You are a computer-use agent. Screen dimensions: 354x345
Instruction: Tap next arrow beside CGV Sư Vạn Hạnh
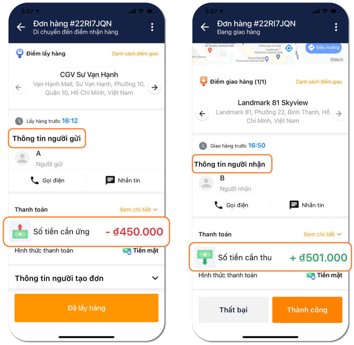coord(155,88)
